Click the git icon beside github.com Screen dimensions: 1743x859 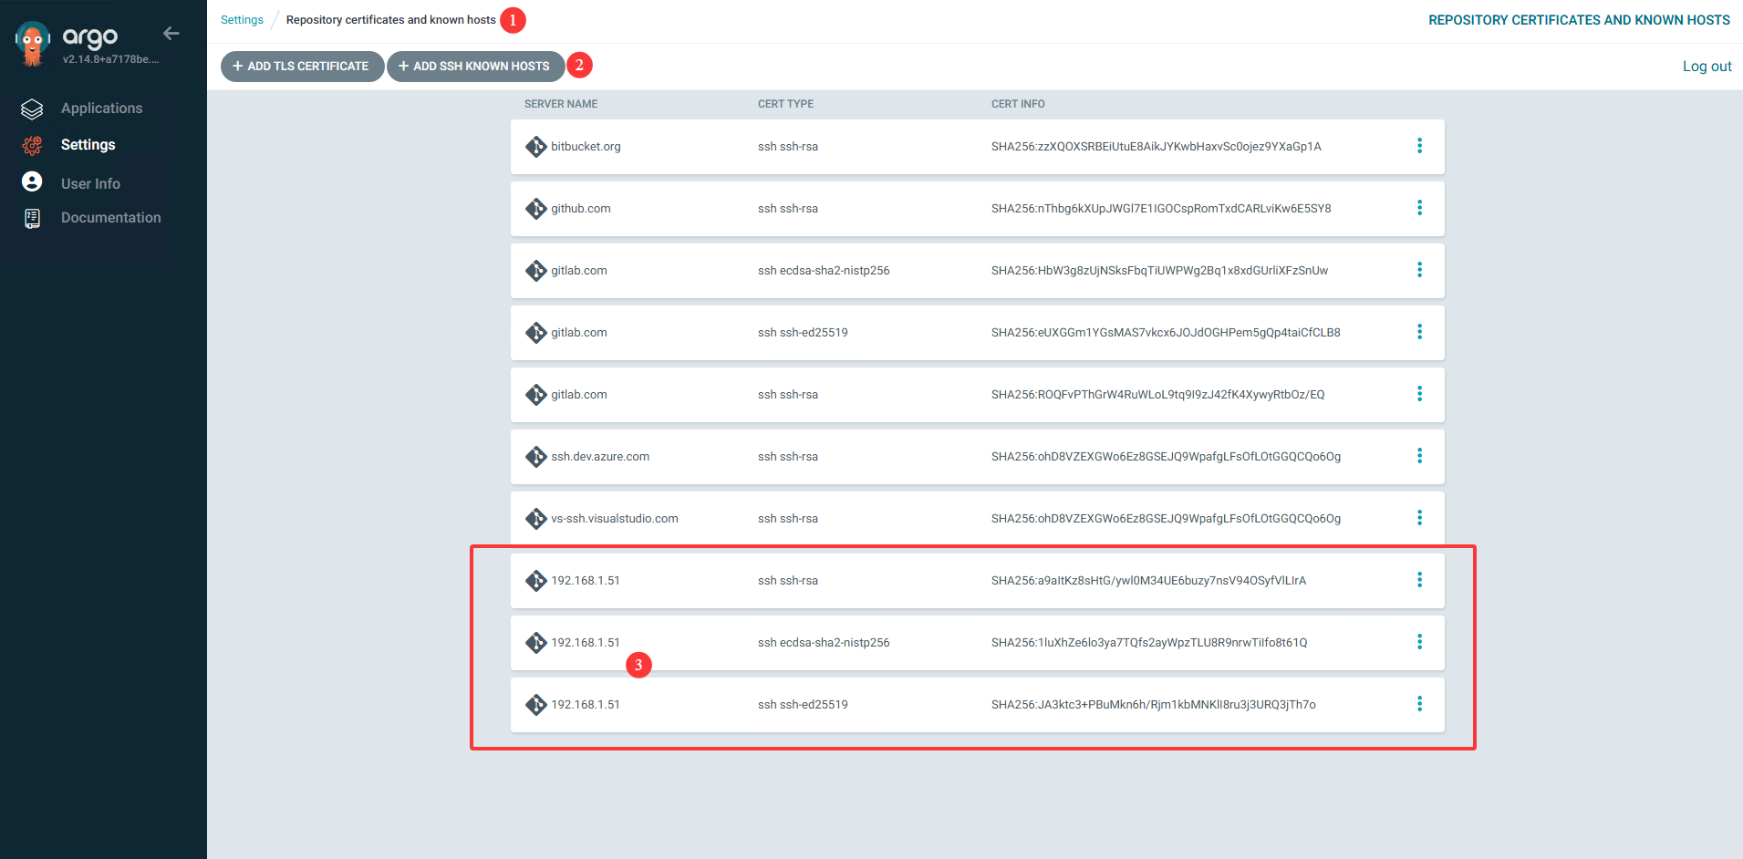[535, 209]
